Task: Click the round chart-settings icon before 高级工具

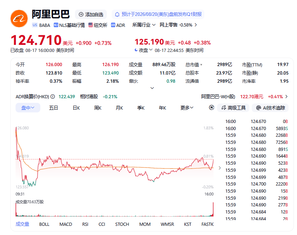Action: pos(211,108)
